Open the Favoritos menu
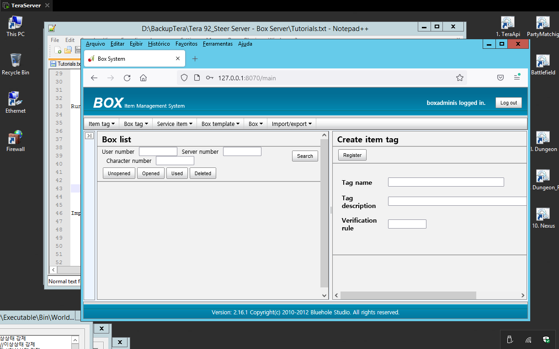The height and width of the screenshot is (349, 559). pos(186,44)
